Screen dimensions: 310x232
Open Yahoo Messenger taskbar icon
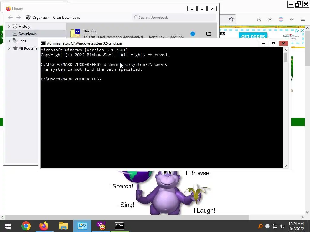101,226
